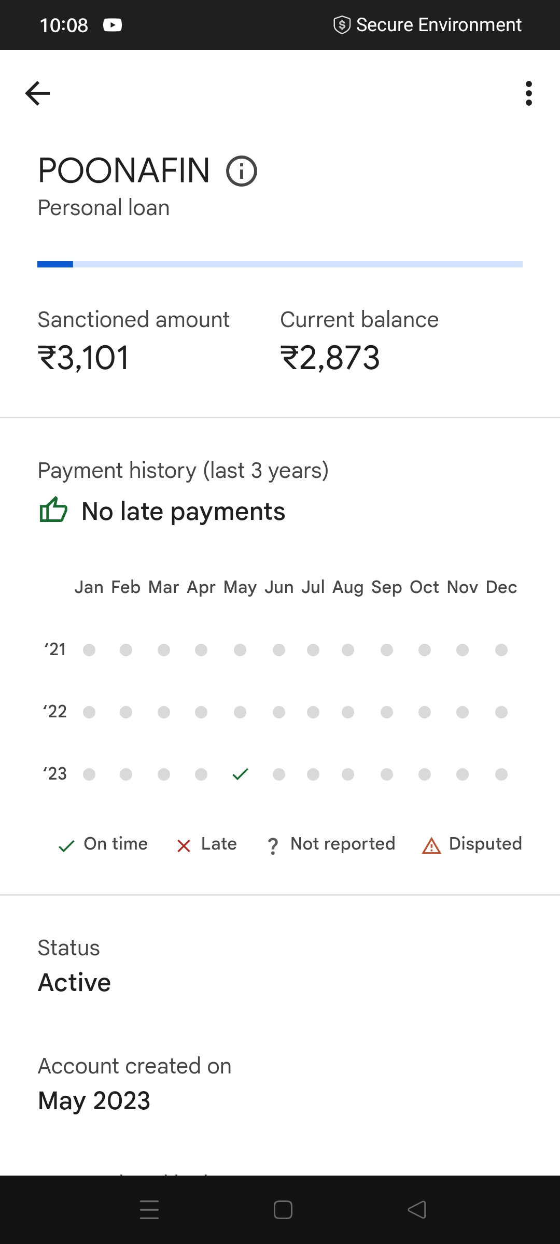The width and height of the screenshot is (560, 1244).
Task: Tap the January '21 payment dot
Action: [89, 650]
